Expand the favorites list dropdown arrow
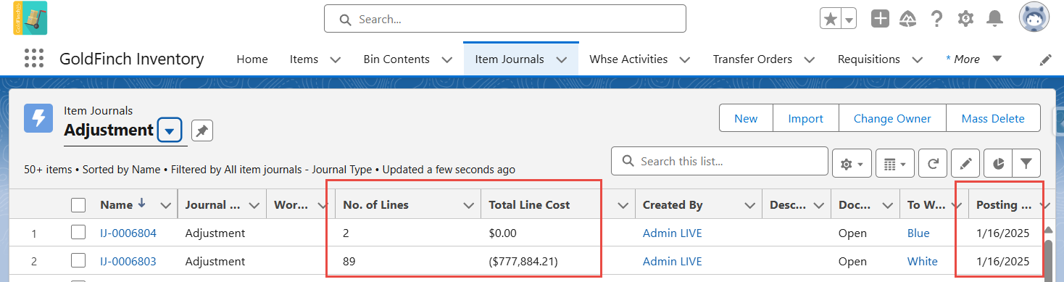1064x282 pixels. click(849, 19)
